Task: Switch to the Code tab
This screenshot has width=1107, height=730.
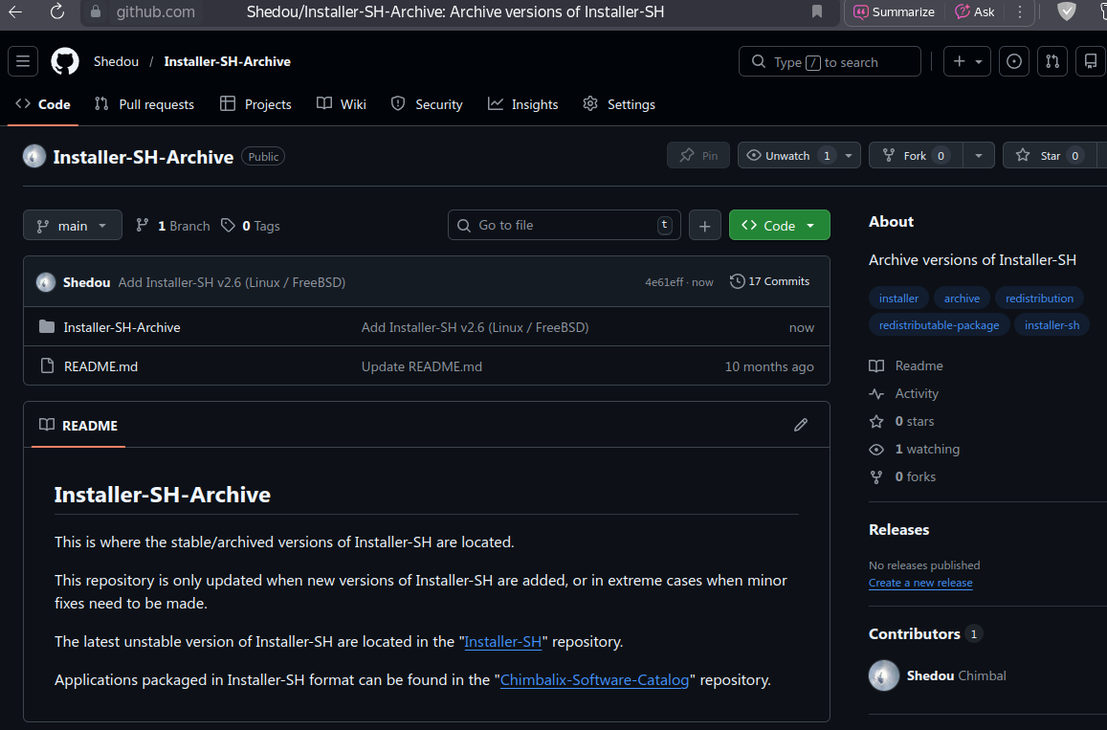Action: click(x=43, y=104)
